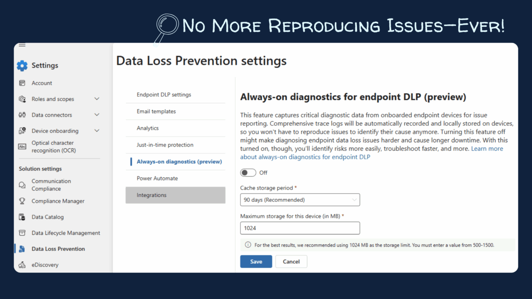The image size is (532, 299).
Task: Click the Data connectors icon
Action: 22,115
